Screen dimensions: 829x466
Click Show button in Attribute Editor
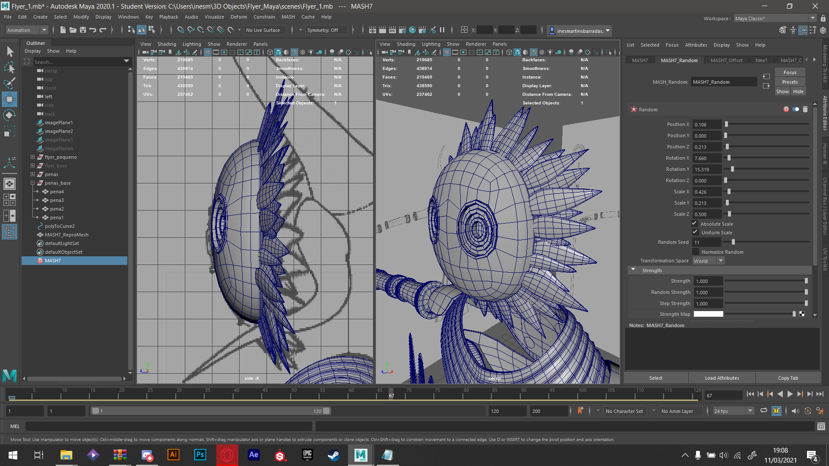click(782, 91)
